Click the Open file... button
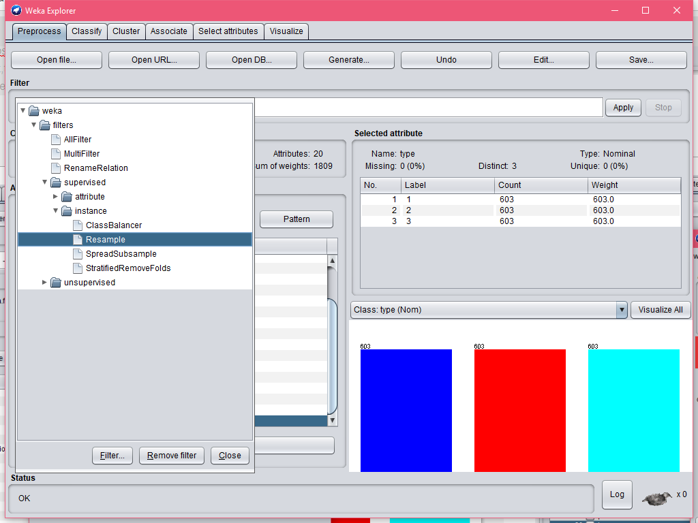The height and width of the screenshot is (523, 698). coord(57,60)
